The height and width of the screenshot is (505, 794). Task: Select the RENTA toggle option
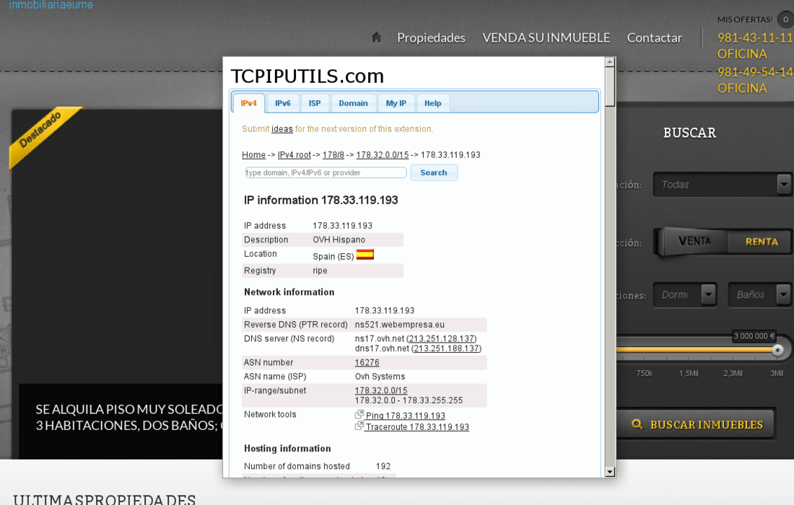click(x=761, y=242)
